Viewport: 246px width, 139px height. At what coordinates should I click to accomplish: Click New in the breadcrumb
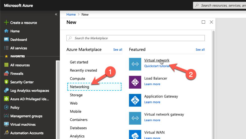pyautogui.click(x=85, y=14)
